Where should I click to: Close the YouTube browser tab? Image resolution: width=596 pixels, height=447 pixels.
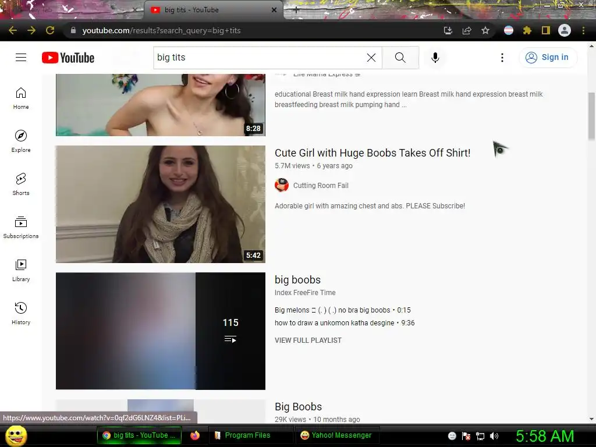pos(274,10)
